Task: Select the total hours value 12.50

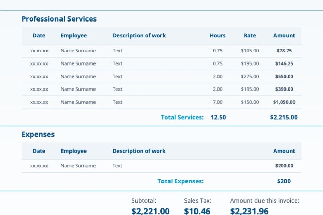Action: [218, 117]
